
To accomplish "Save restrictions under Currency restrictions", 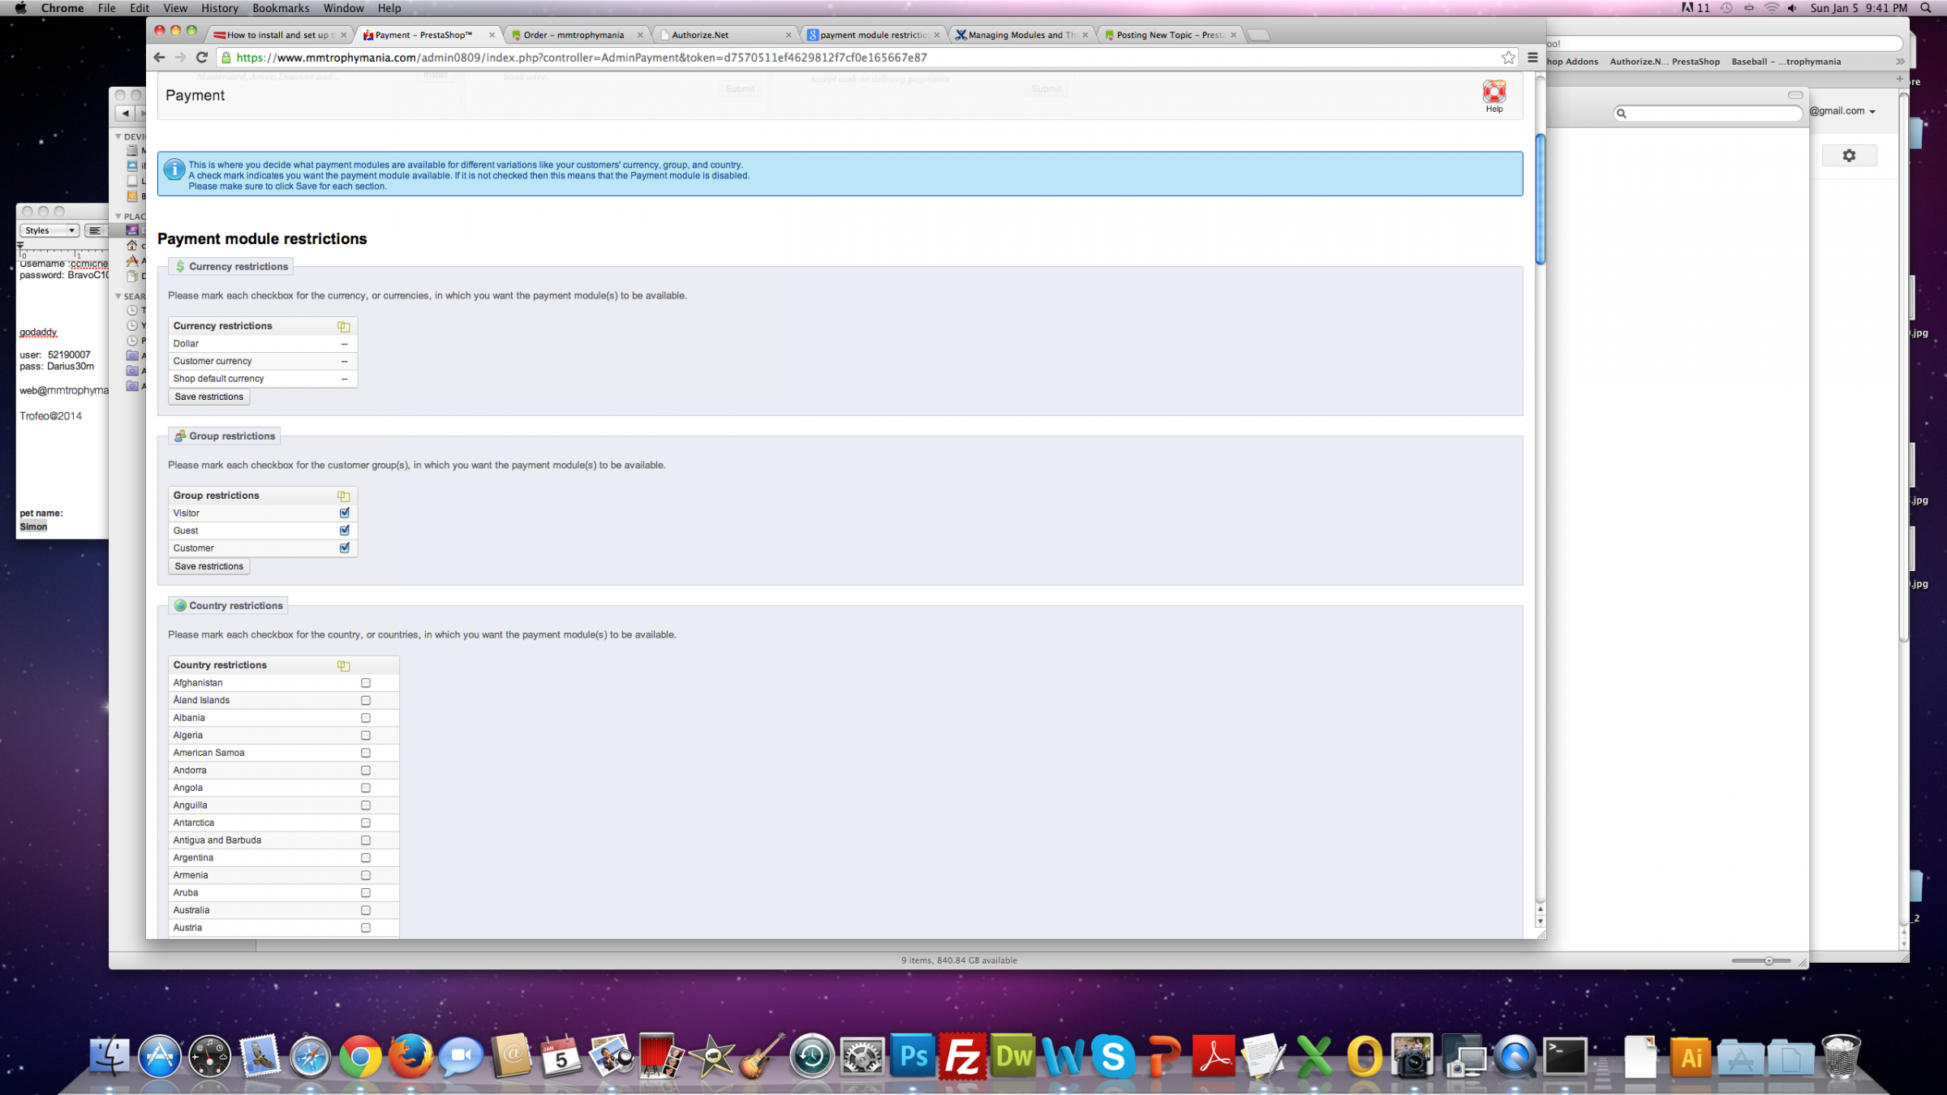I will 208,397.
